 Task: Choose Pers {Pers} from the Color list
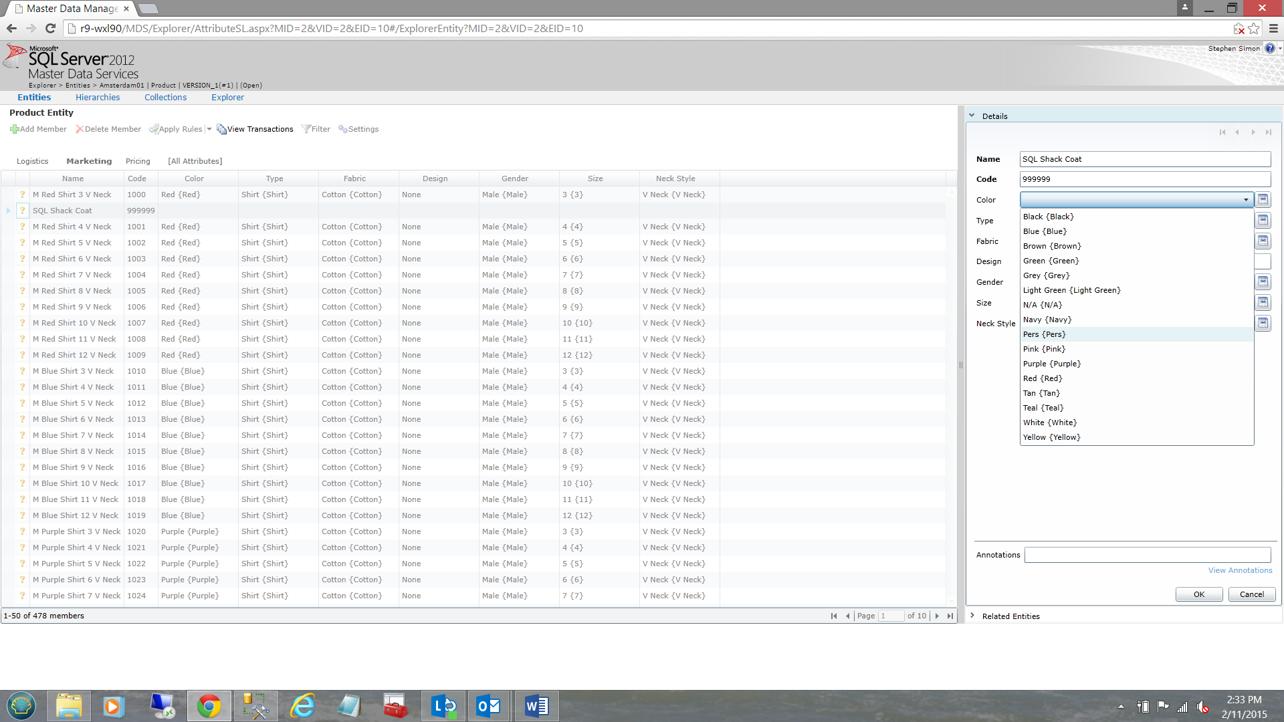(x=1044, y=334)
